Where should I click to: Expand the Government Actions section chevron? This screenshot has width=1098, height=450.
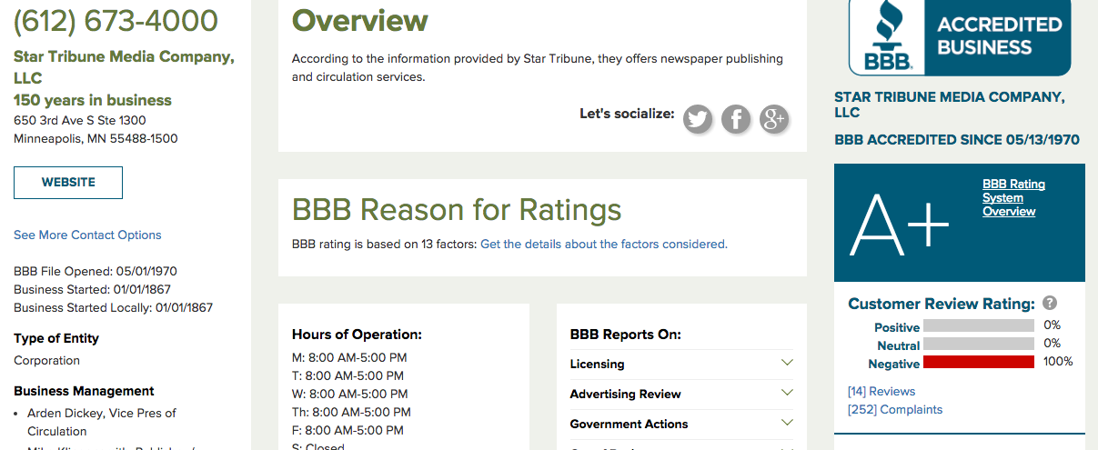coord(787,424)
